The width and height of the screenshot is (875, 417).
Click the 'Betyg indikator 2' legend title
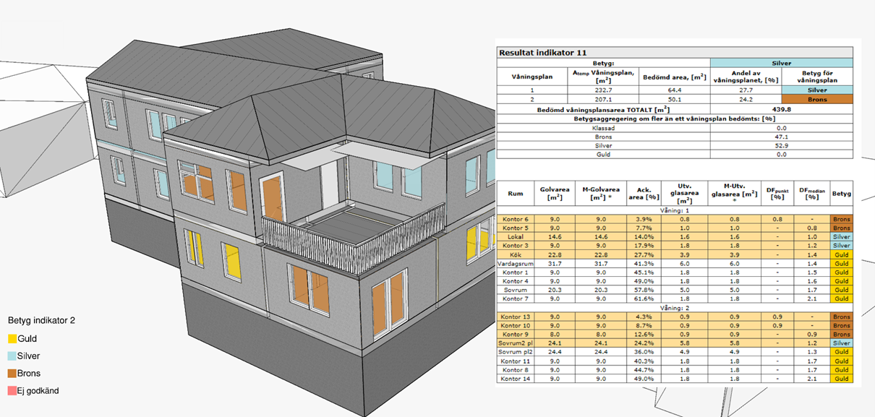43,319
